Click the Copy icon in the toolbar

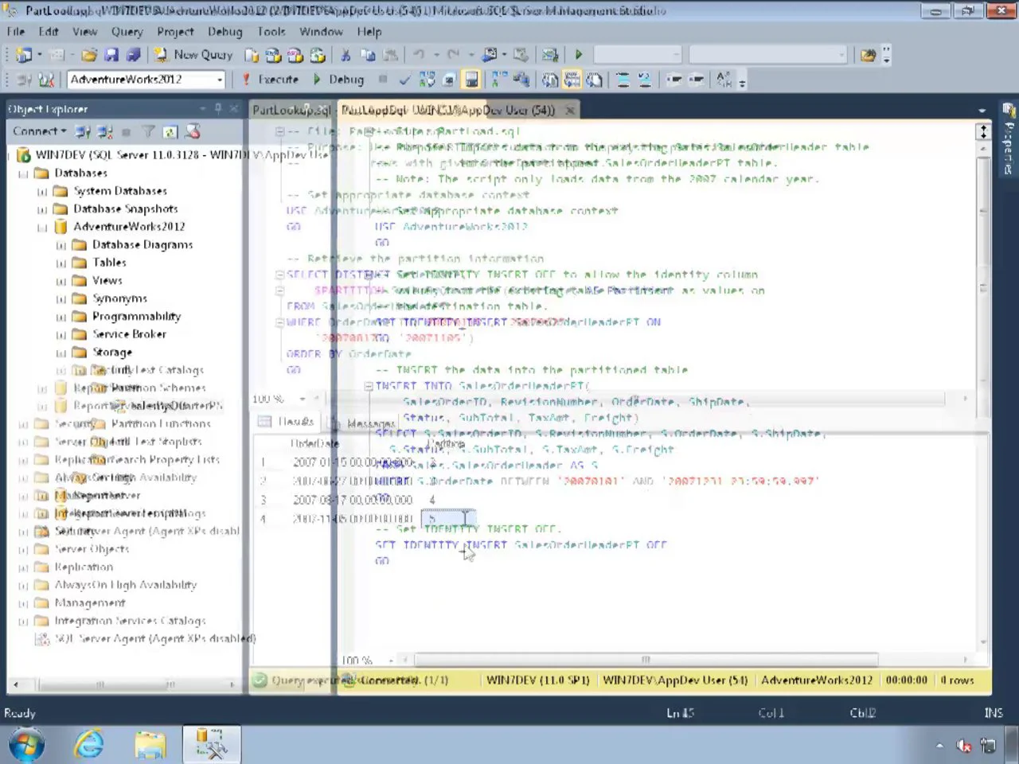point(368,55)
